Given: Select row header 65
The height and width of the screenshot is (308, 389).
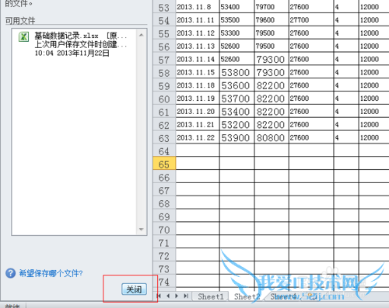Looking at the screenshot, I should pos(164,164).
